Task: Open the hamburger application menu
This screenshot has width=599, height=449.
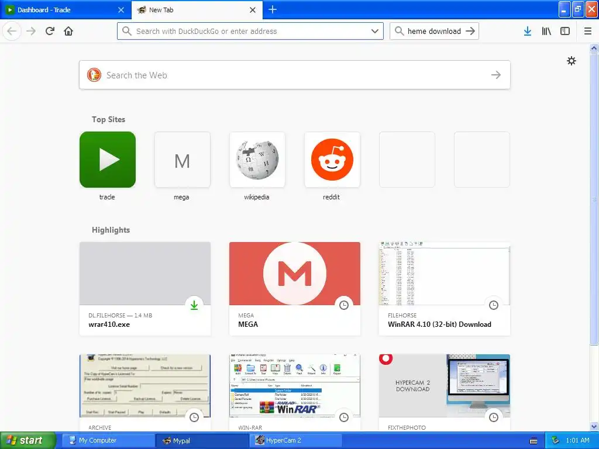Action: 588,31
